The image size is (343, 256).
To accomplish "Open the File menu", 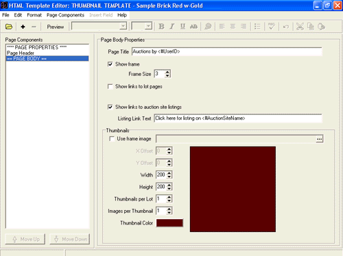I will pyautogui.click(x=5, y=15).
